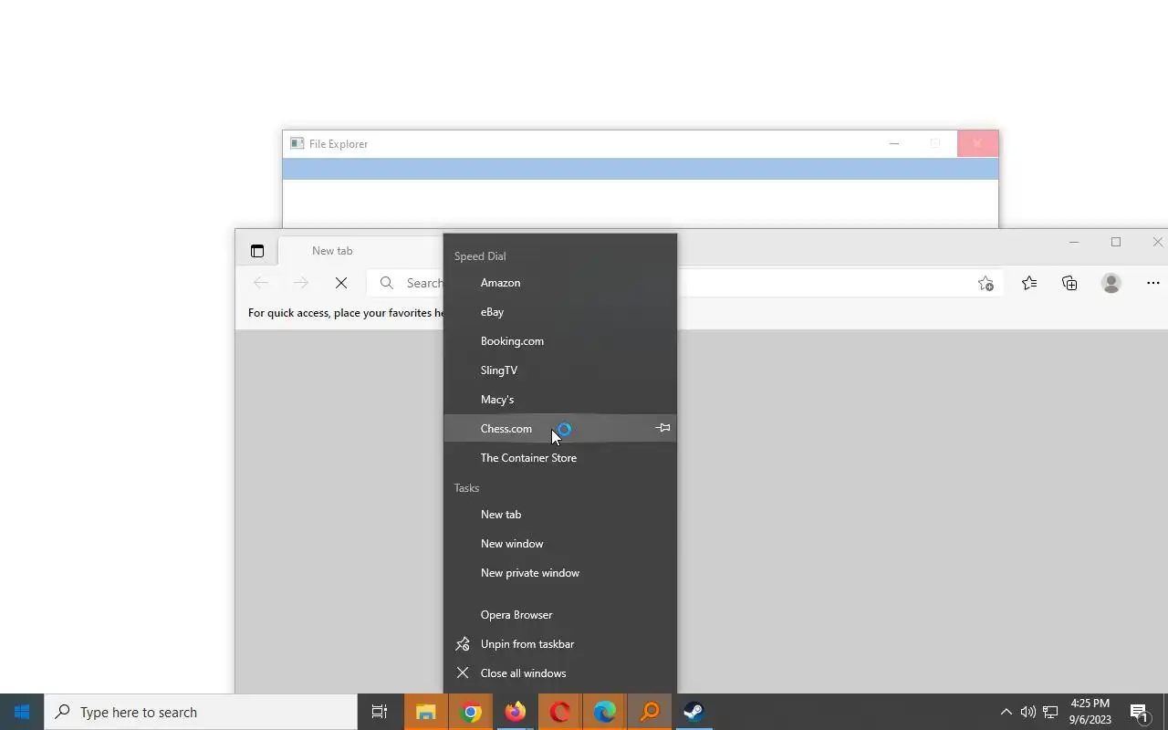
Task: Launch Firefox from taskbar
Action: [516, 712]
